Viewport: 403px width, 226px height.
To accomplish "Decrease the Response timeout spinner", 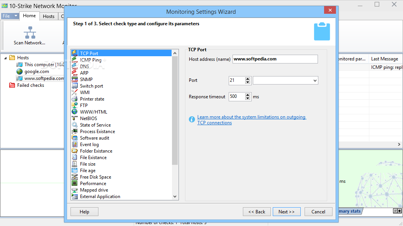I will tap(247, 98).
